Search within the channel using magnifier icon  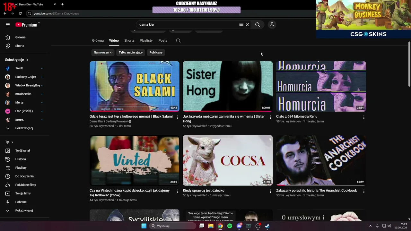click(178, 41)
